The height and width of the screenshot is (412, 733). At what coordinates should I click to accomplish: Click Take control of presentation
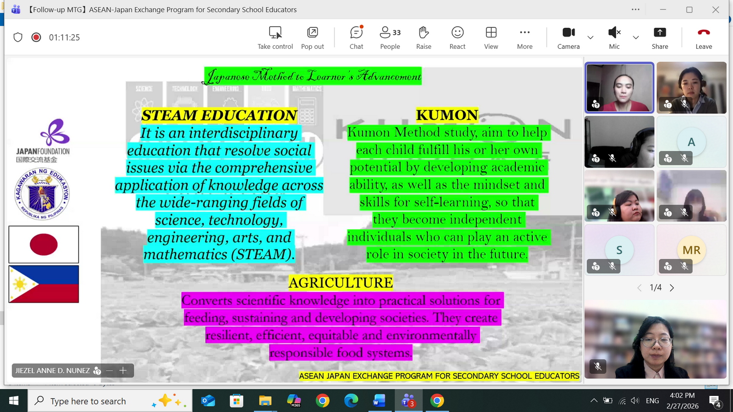click(275, 38)
